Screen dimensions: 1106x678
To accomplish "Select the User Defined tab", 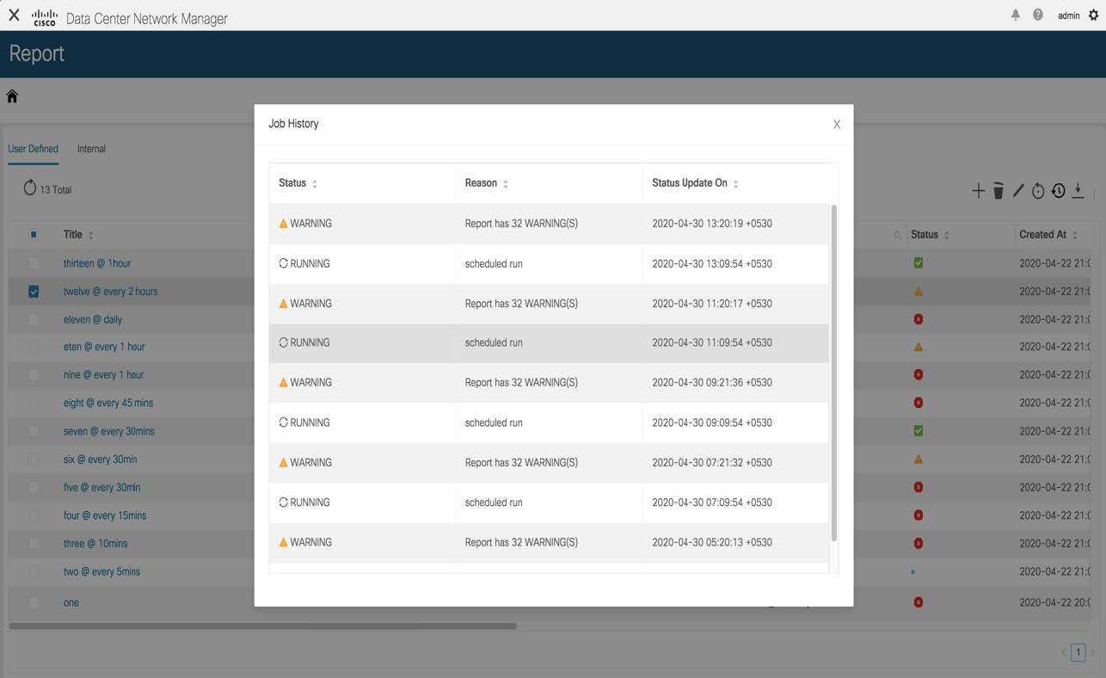I will [33, 148].
